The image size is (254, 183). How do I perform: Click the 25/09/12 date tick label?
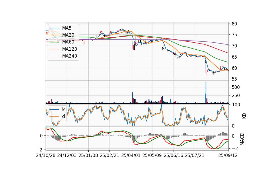(228, 155)
